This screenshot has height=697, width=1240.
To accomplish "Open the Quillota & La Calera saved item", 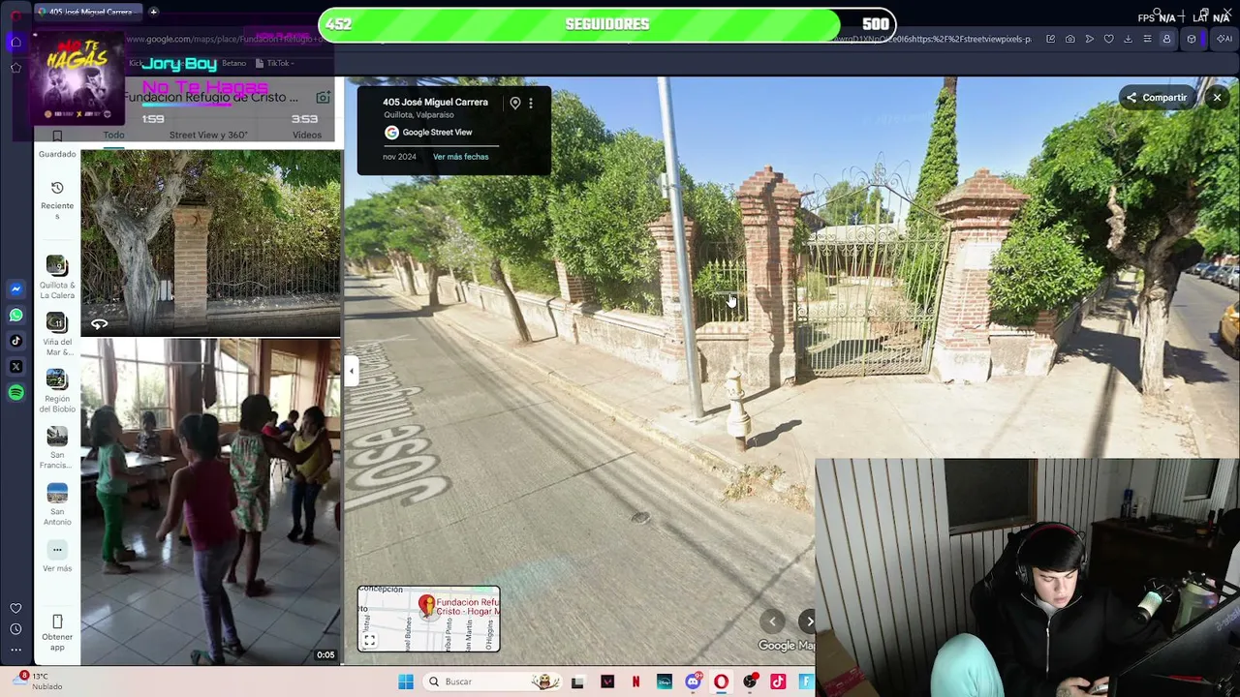I will click(57, 278).
